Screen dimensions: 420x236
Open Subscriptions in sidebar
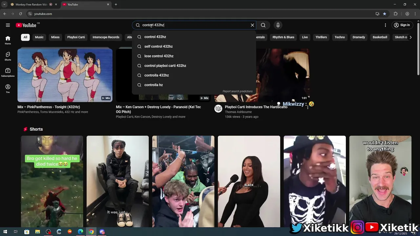coord(8,72)
